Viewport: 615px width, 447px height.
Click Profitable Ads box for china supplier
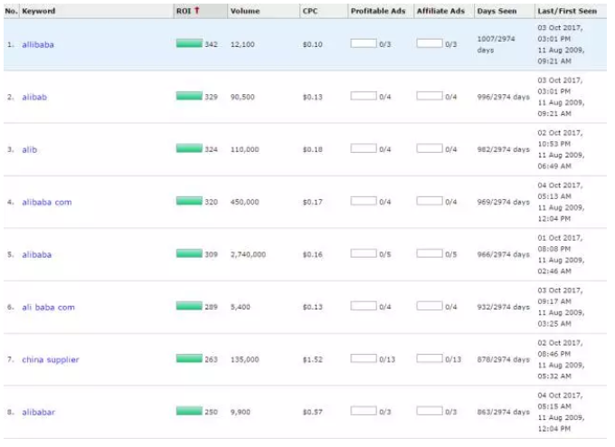coord(363,358)
